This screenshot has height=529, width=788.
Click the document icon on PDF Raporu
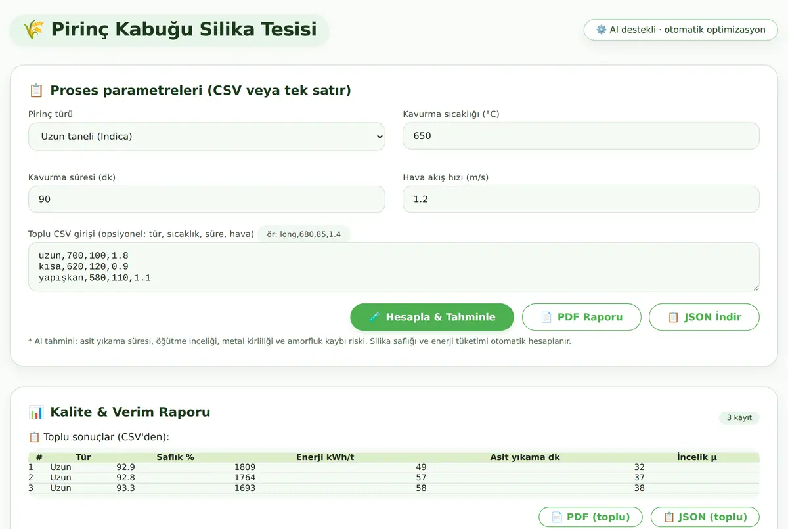(x=546, y=317)
